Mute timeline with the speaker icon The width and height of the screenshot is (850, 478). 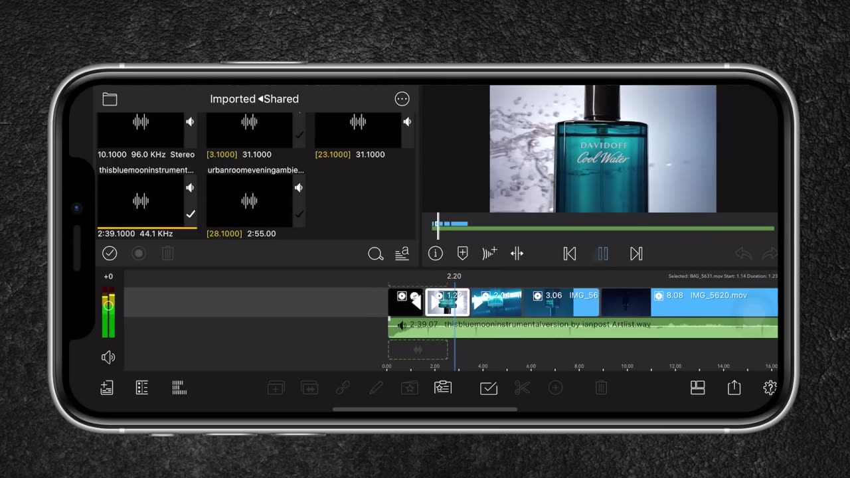tap(108, 358)
